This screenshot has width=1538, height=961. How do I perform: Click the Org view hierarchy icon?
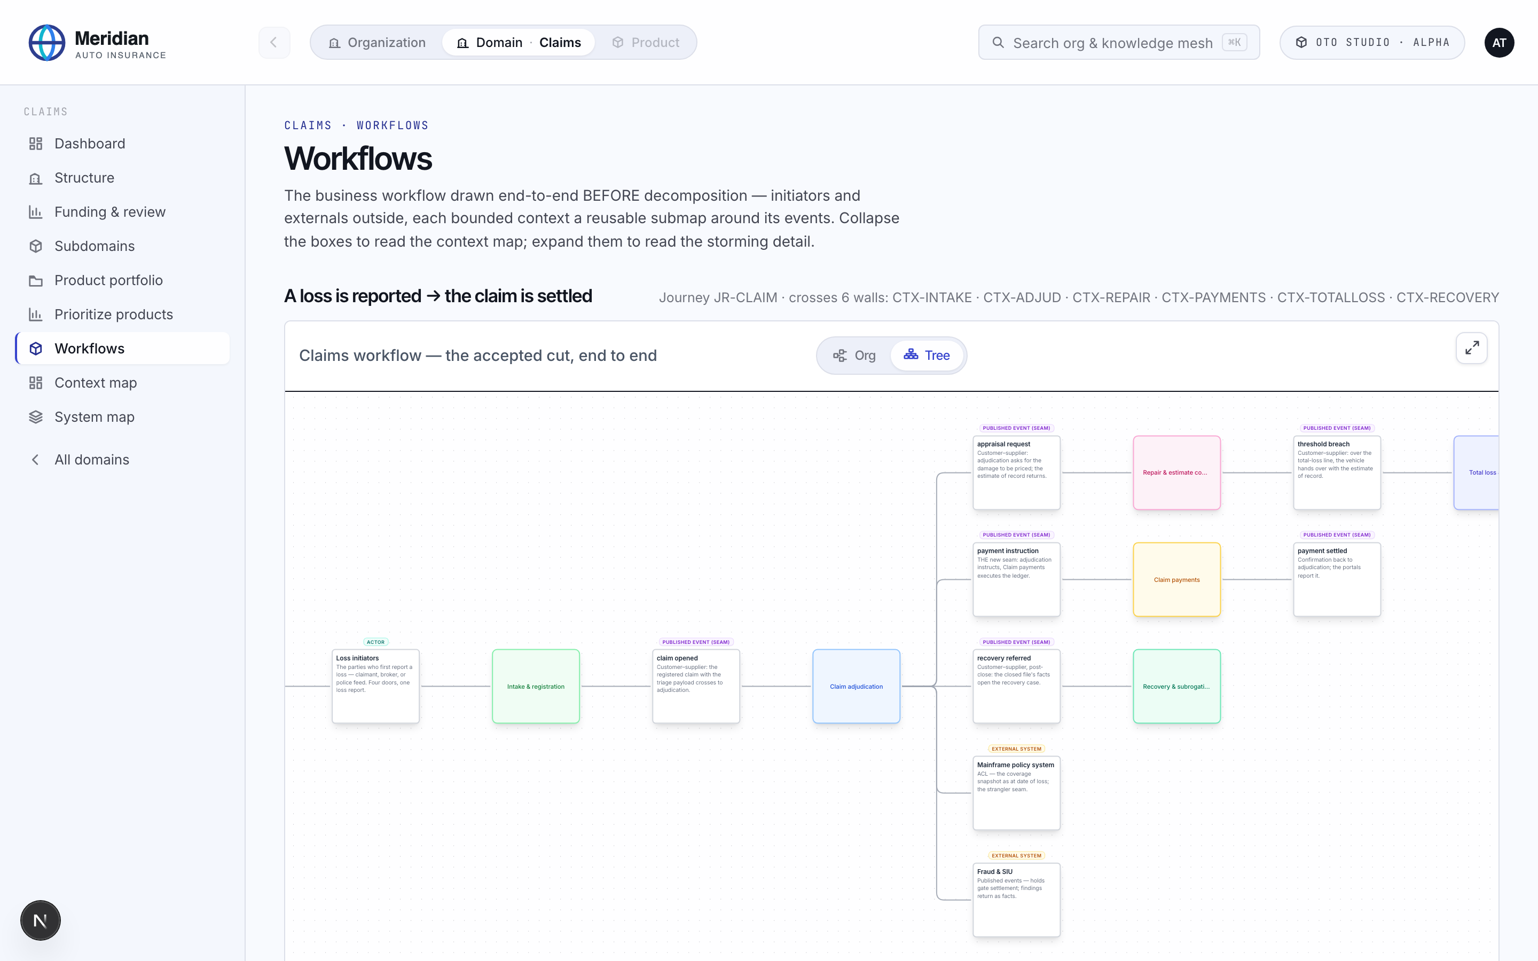tap(839, 355)
